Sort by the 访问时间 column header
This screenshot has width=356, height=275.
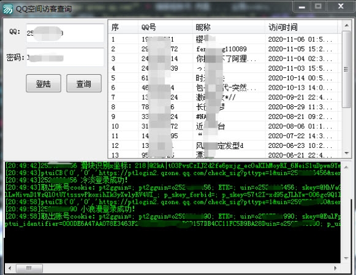tap(301, 27)
